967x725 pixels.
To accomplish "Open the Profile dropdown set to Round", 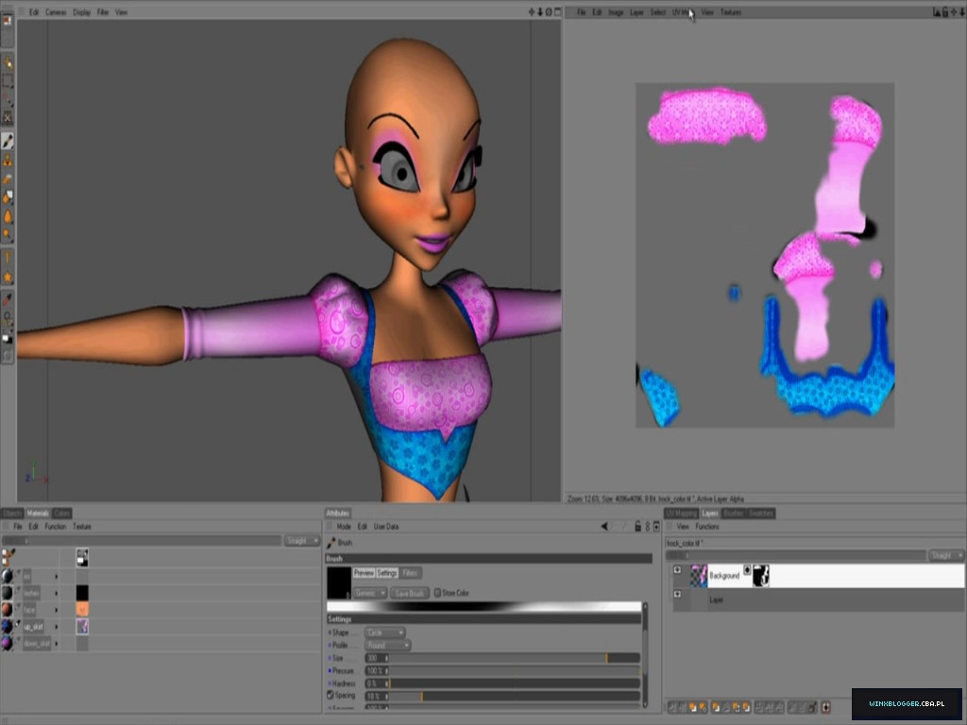I will click(x=387, y=646).
